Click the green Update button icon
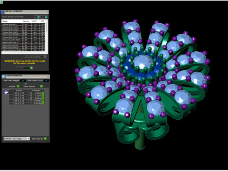Screen dimensions: 228x171 click(x=18, y=86)
